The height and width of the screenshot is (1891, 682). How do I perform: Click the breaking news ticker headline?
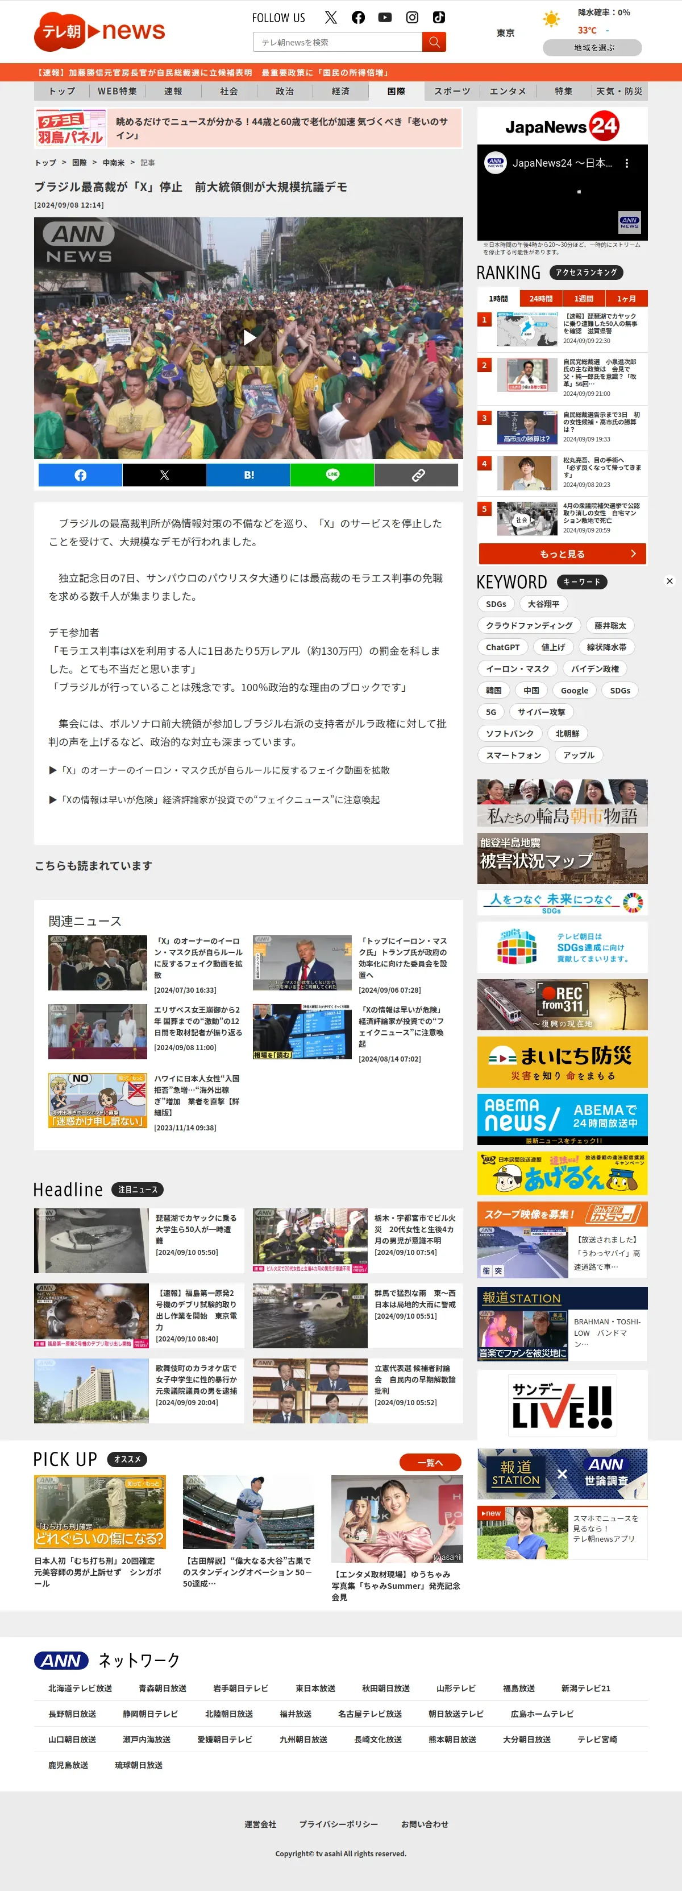(213, 73)
